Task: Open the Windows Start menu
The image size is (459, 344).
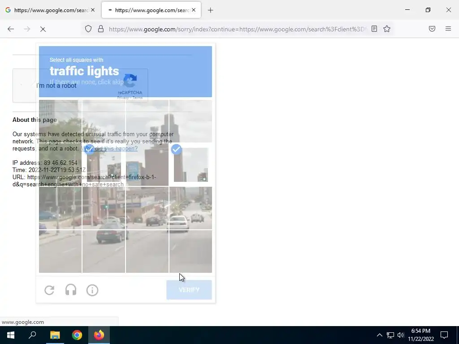Action: pyautogui.click(x=11, y=335)
